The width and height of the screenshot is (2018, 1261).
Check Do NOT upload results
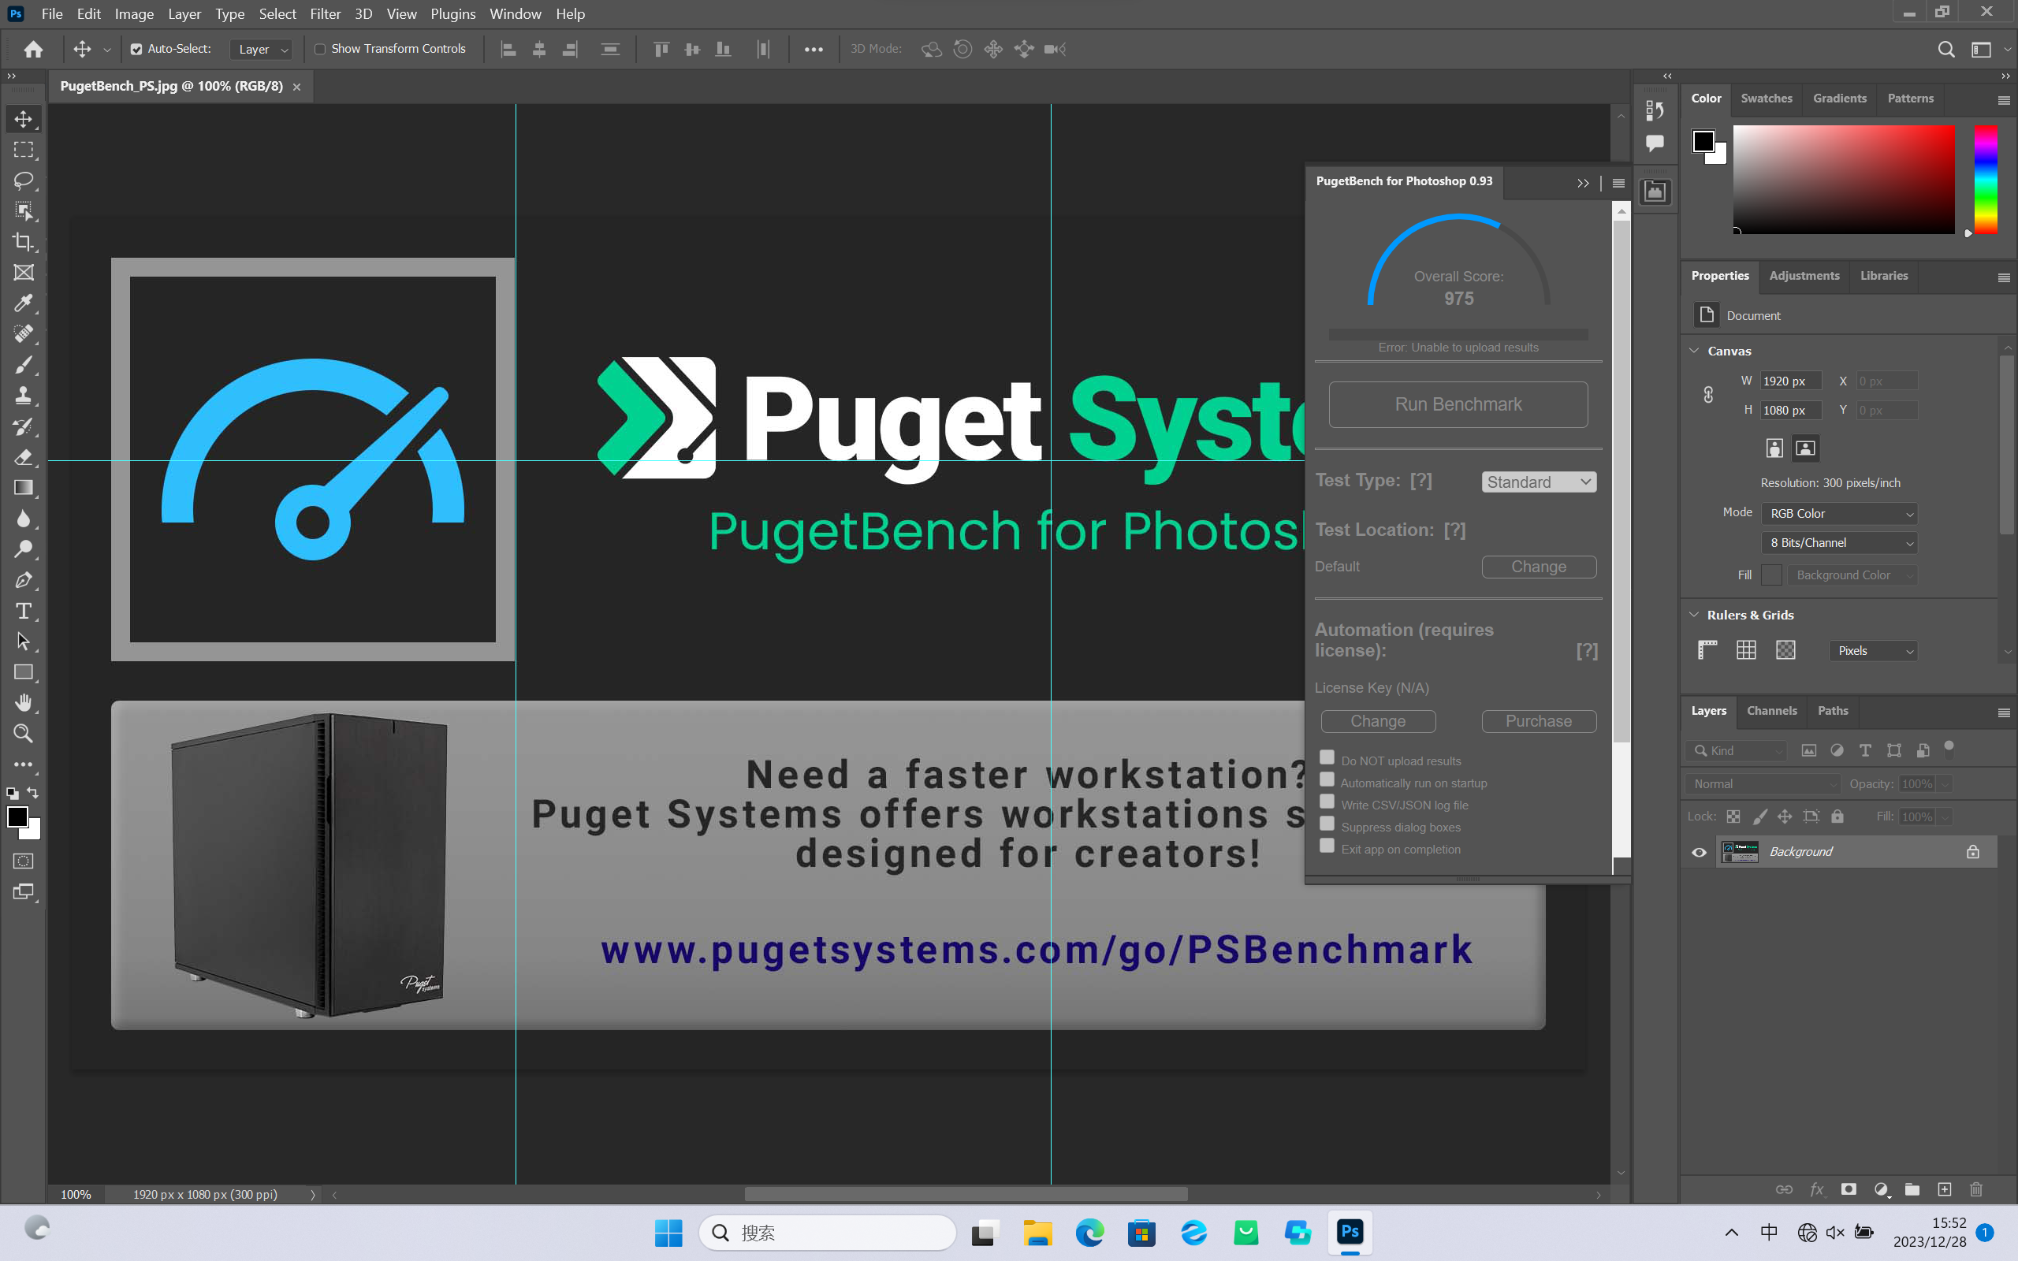coord(1327,757)
